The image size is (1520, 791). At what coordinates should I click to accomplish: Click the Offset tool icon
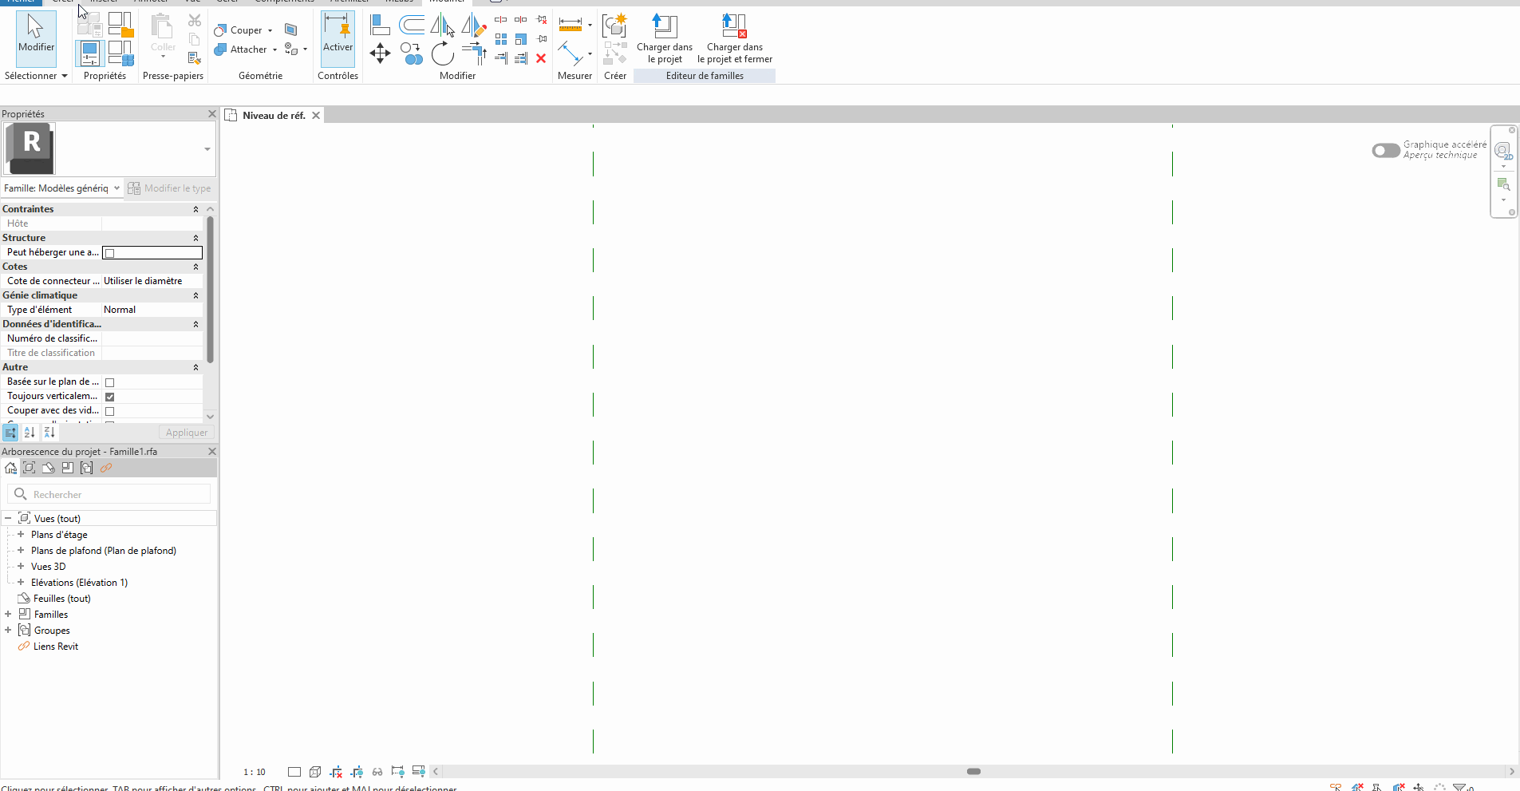point(412,25)
